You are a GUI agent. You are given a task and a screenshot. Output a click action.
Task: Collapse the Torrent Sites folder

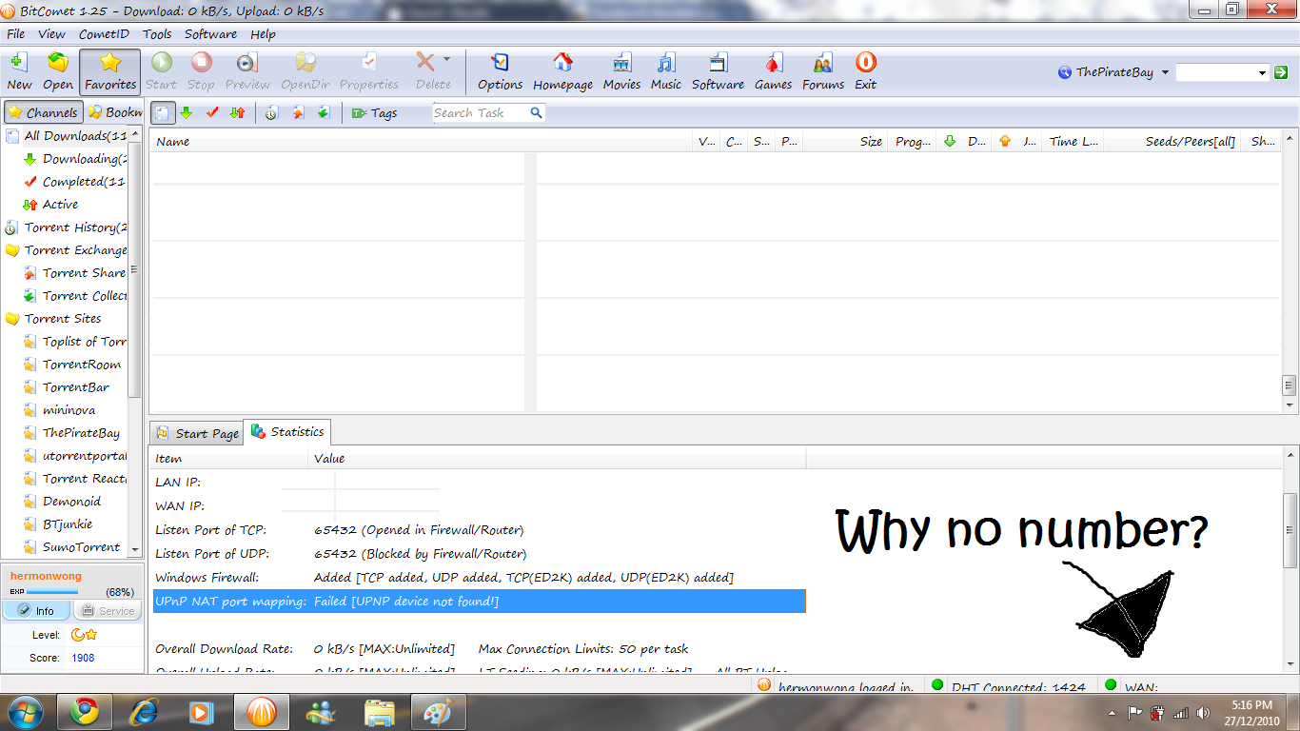coord(12,319)
